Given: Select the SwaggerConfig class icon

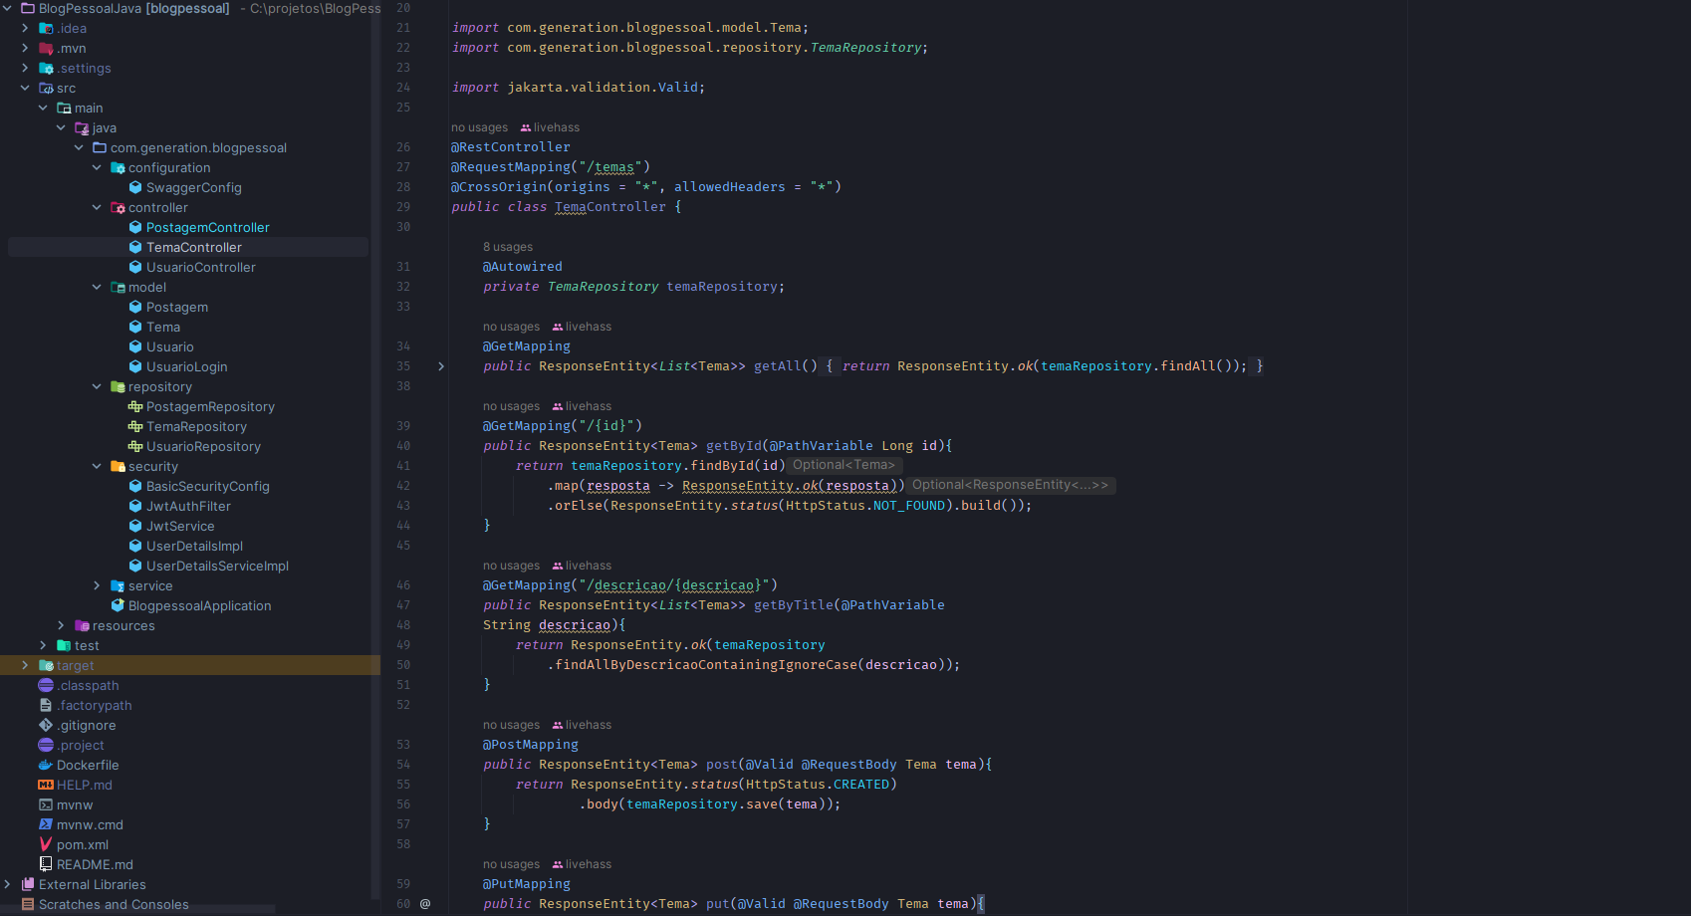Looking at the screenshot, I should (x=135, y=187).
